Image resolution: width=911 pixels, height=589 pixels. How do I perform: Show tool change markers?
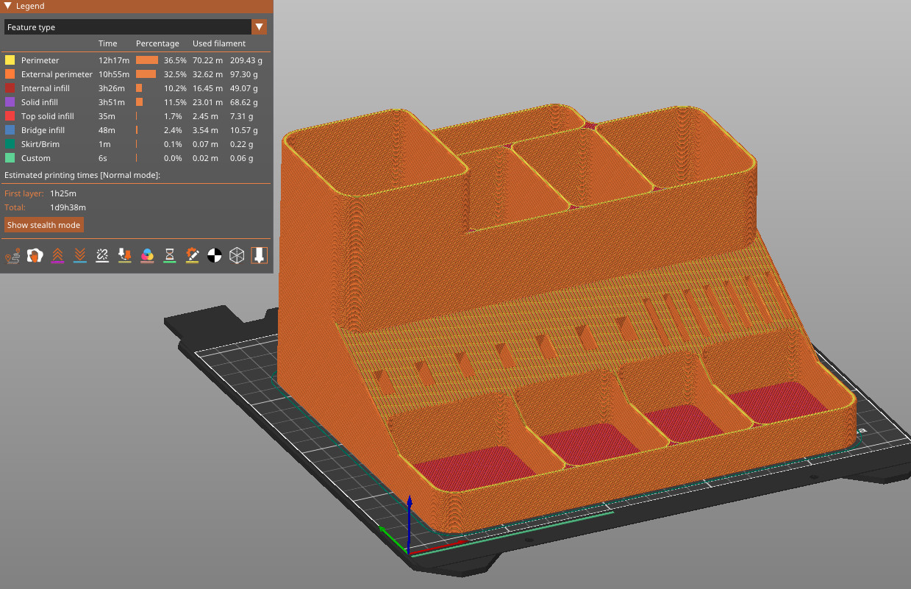(124, 255)
